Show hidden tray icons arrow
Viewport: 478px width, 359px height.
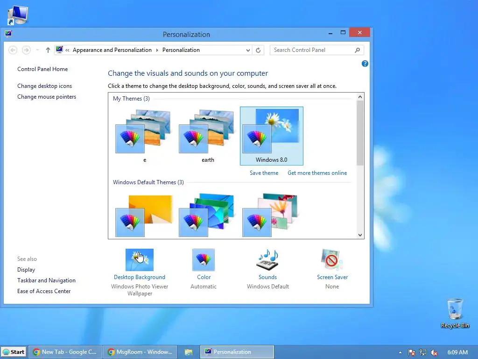pos(400,352)
